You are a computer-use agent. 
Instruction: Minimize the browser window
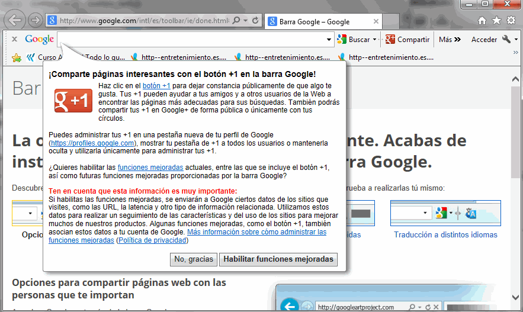(x=469, y=4)
